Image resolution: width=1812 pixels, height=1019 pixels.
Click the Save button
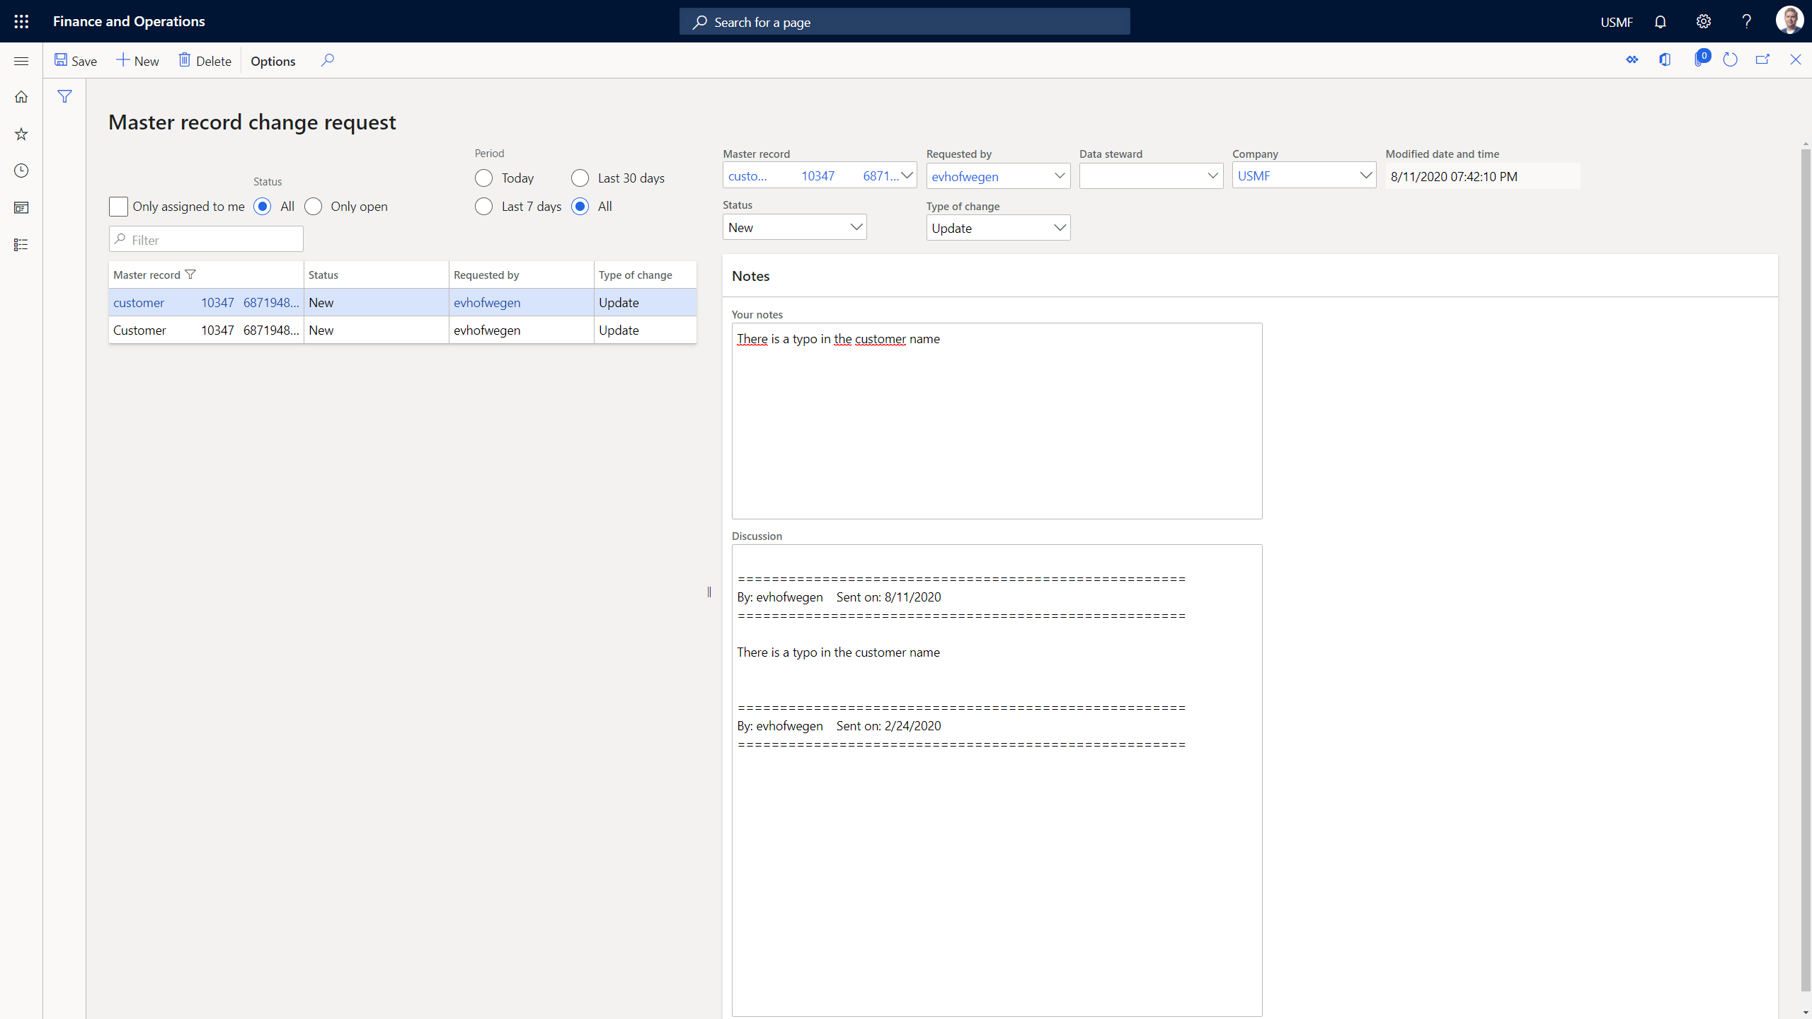pyautogui.click(x=76, y=61)
